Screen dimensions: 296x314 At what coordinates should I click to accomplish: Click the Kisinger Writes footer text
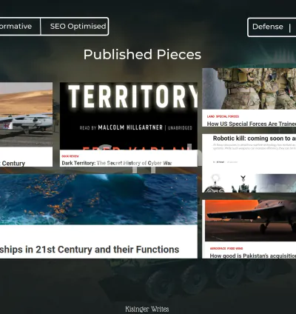coord(147,309)
